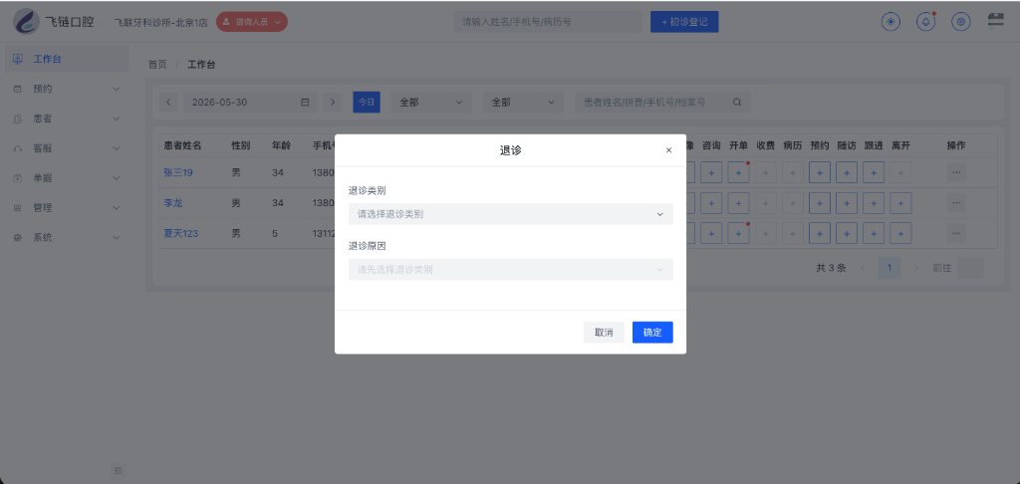Close the 退诊 dialog with the X
This screenshot has width=1020, height=484.
[668, 150]
